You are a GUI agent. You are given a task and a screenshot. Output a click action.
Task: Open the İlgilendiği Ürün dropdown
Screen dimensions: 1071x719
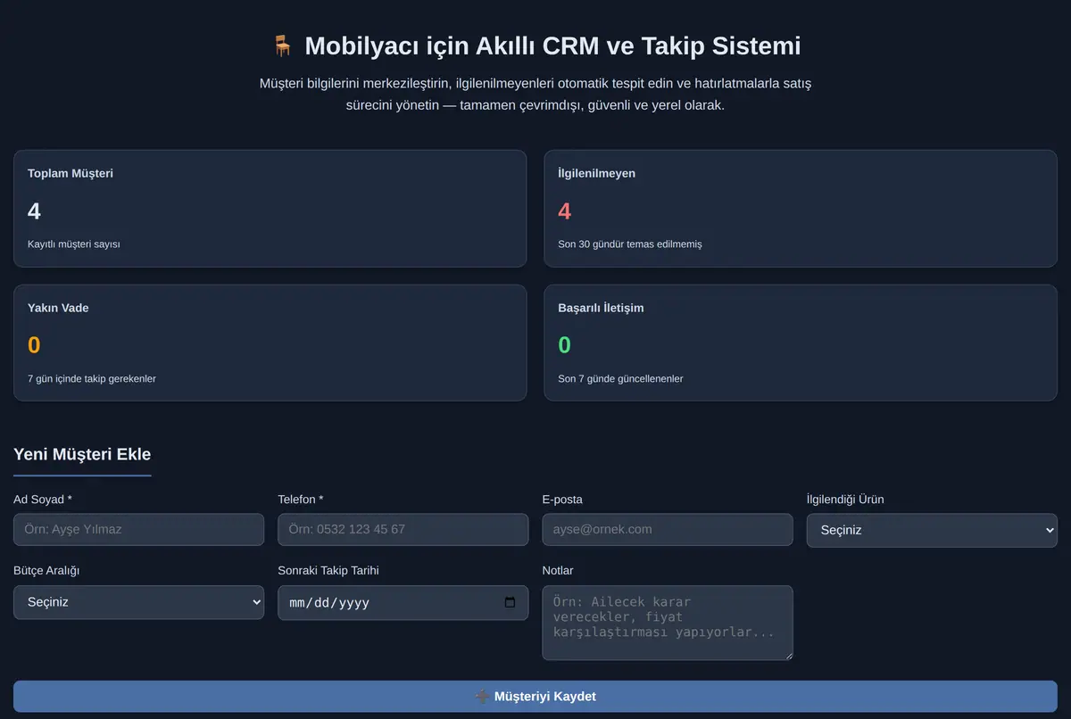coord(932,530)
